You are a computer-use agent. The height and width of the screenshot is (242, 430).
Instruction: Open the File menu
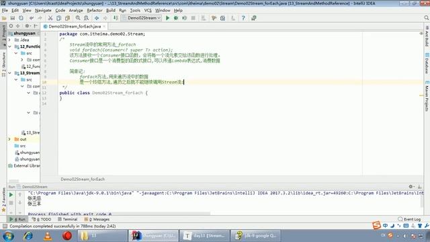(x=5, y=11)
